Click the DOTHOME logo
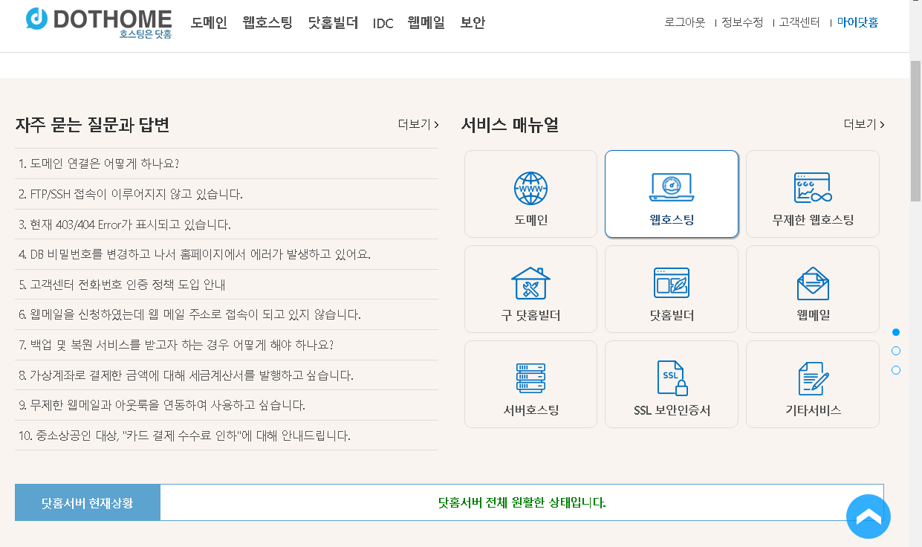Image resolution: width=922 pixels, height=547 pixels. pos(99,22)
